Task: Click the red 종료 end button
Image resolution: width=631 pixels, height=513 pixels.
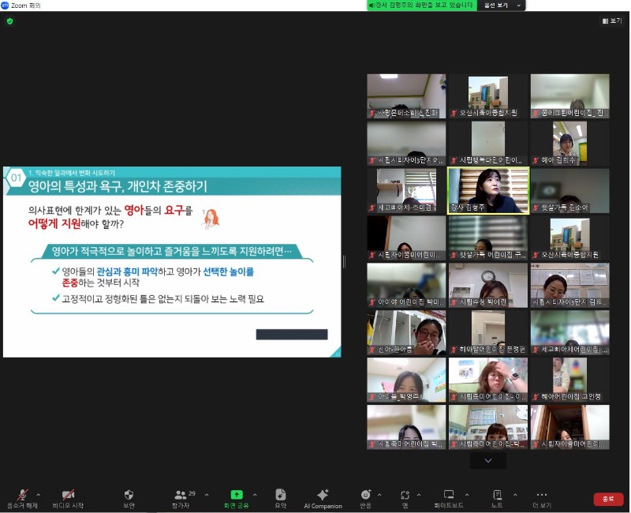Action: point(608,499)
